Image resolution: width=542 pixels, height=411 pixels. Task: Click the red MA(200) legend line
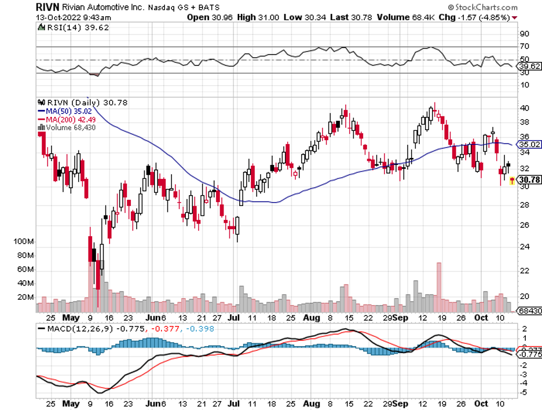41,119
